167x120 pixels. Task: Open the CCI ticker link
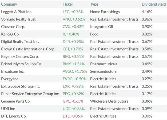pyautogui.click(x=73, y=49)
